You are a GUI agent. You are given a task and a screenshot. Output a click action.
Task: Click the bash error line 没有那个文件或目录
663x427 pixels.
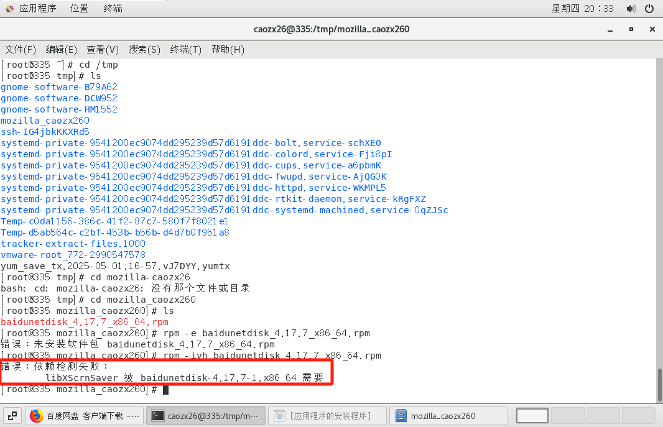coord(125,288)
